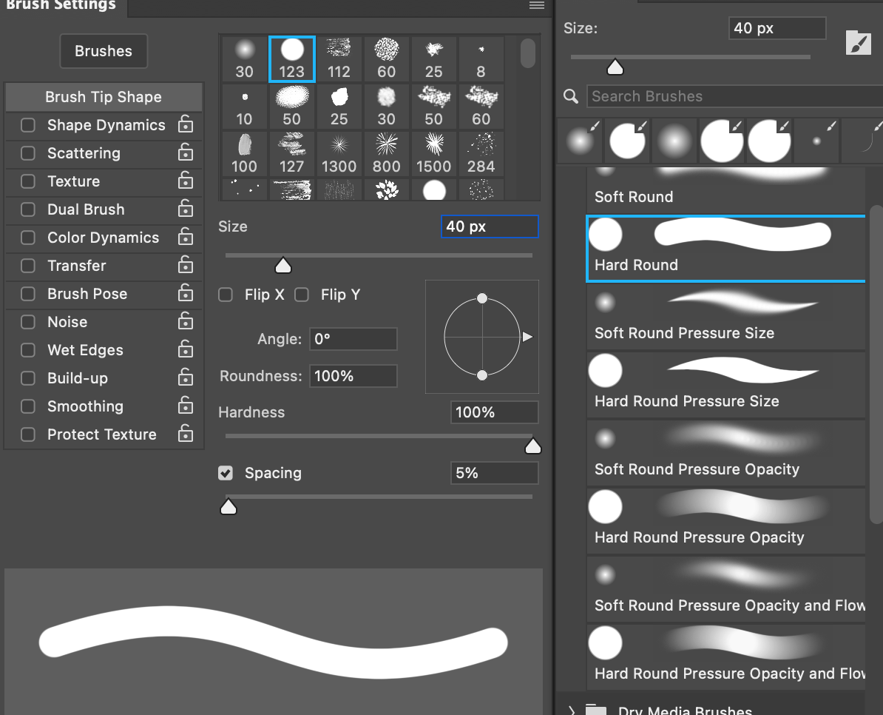Image resolution: width=883 pixels, height=715 pixels.
Task: Disable the Spacing checkbox
Action: [226, 473]
